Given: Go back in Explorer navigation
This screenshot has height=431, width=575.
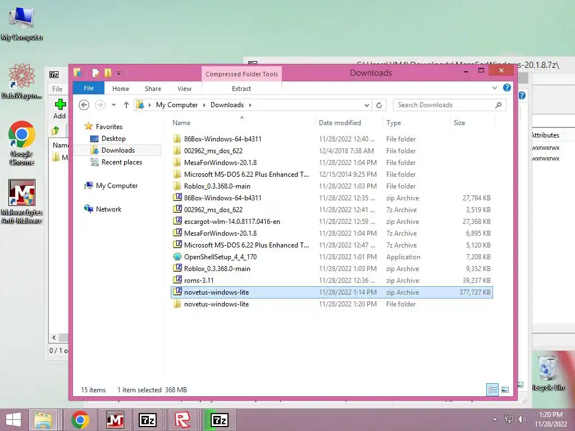Looking at the screenshot, I should click(x=84, y=105).
